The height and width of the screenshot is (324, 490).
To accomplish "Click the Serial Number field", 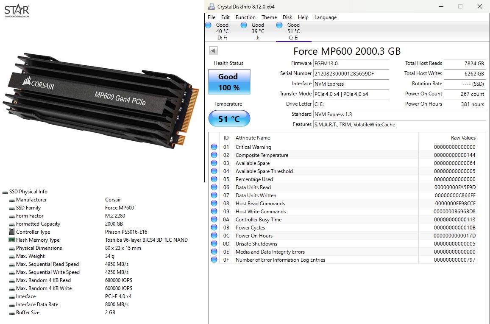I will [x=351, y=73].
